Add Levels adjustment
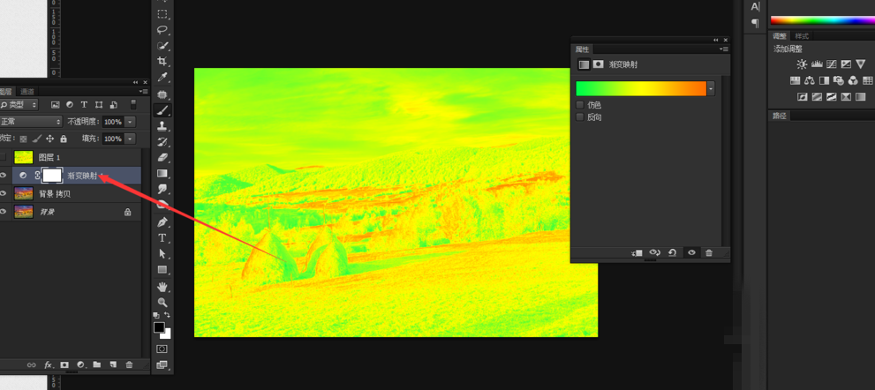Image resolution: width=875 pixels, height=390 pixels. tap(817, 64)
